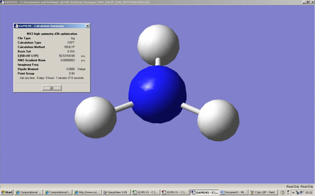Click the system clock showing 03:32
This screenshot has width=315, height=196.
click(x=309, y=192)
